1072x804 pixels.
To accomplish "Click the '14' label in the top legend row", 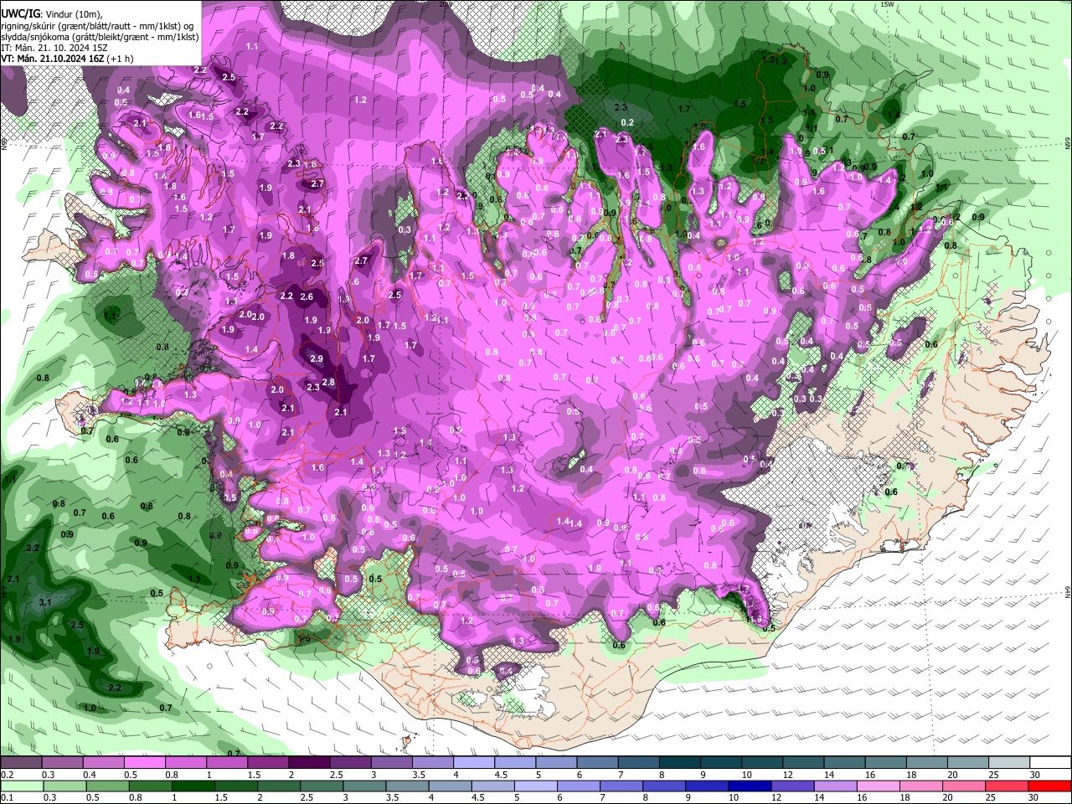I will click(828, 775).
